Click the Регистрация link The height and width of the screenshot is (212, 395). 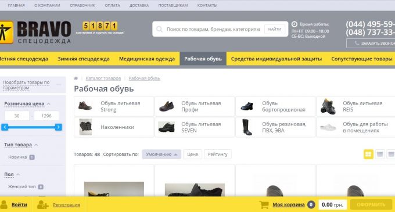click(x=66, y=205)
